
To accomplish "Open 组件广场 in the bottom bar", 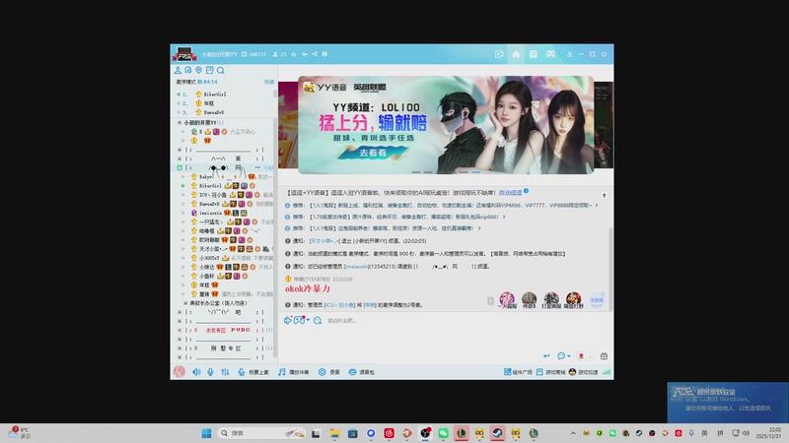I will pos(518,372).
